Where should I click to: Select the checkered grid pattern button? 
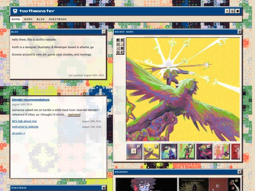[118, 40]
